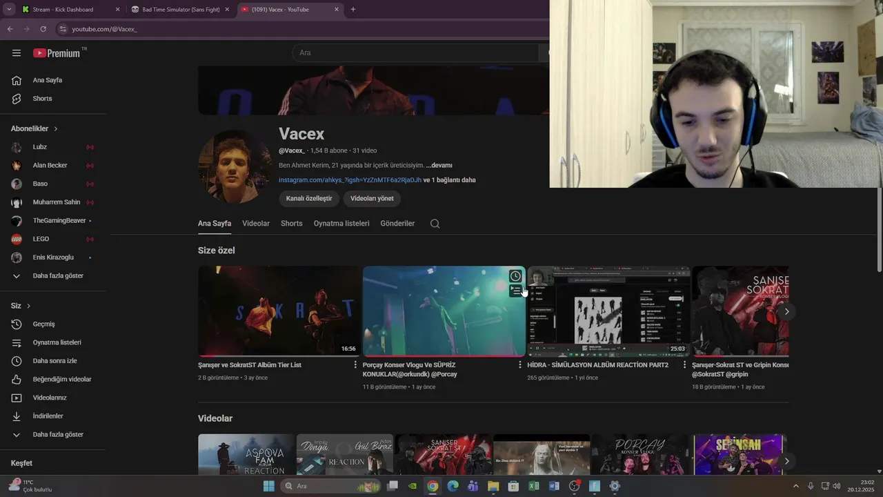Click the browser address bar URL
This screenshot has height=497, width=883.
(105, 29)
